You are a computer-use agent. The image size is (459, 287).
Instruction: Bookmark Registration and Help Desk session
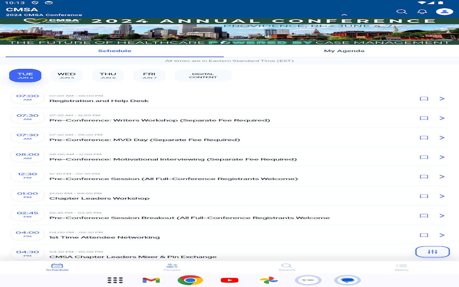click(x=424, y=99)
